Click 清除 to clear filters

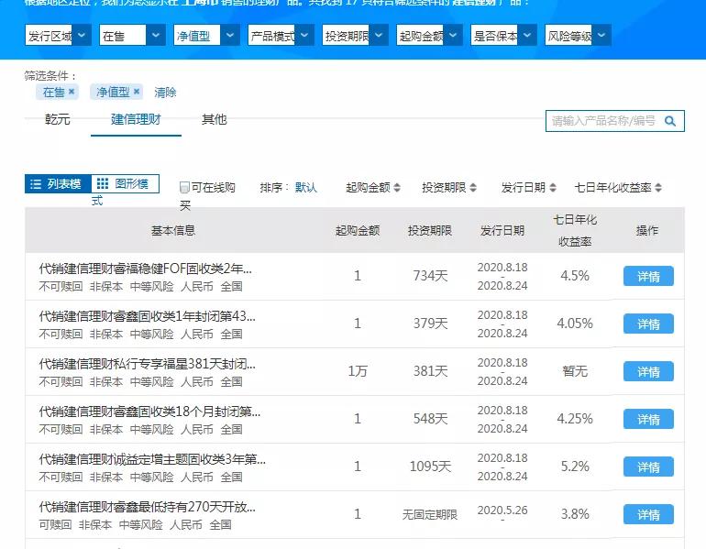165,93
